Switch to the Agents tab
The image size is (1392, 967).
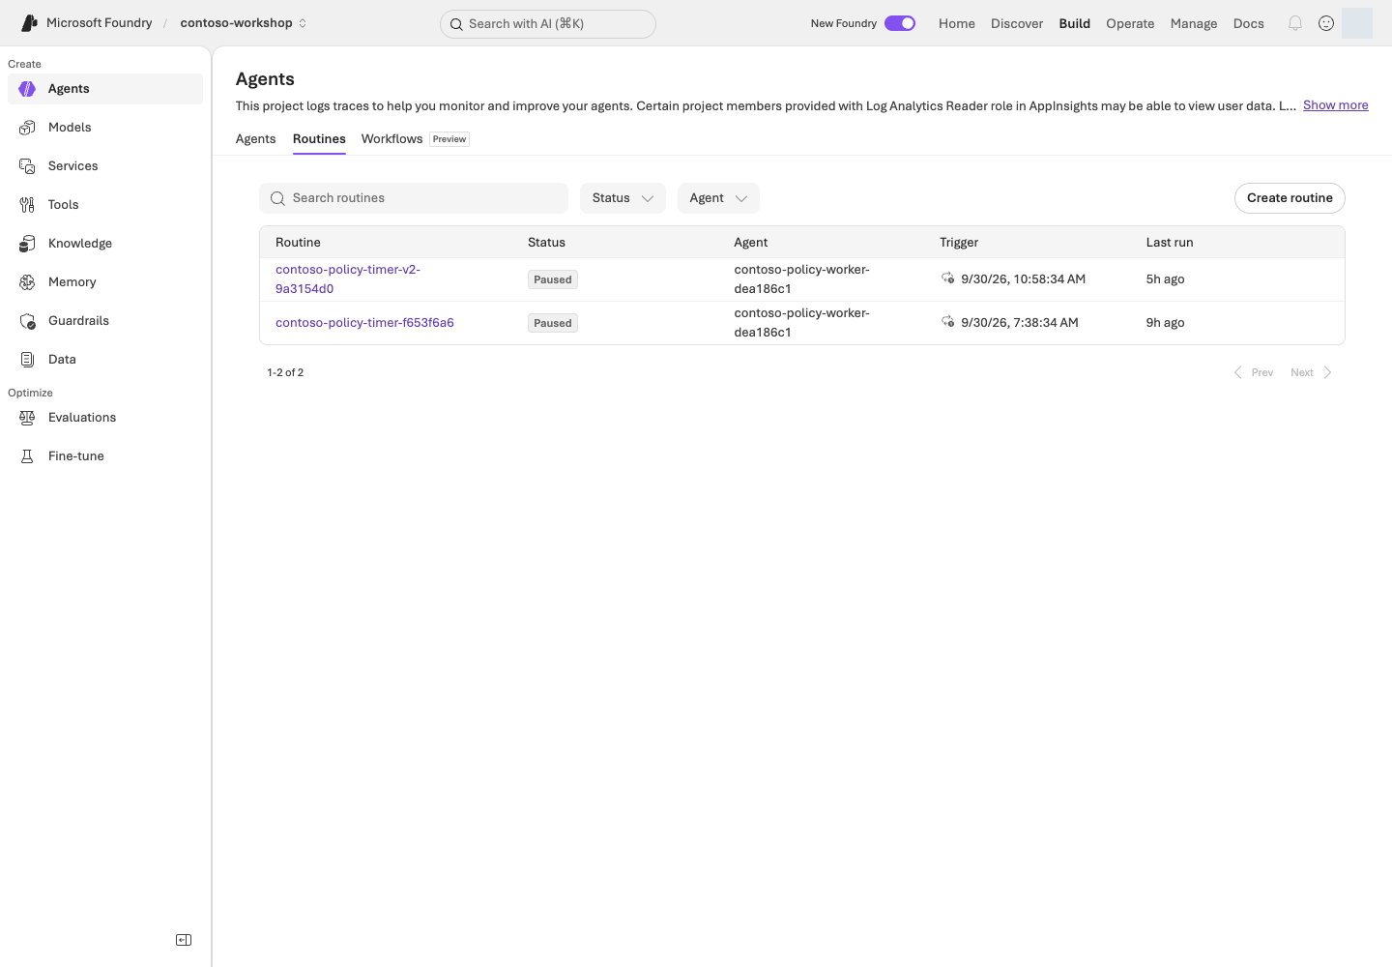point(256,139)
